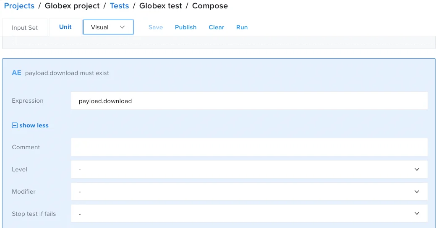The height and width of the screenshot is (228, 436).
Task: Run the test
Action: (x=242, y=27)
